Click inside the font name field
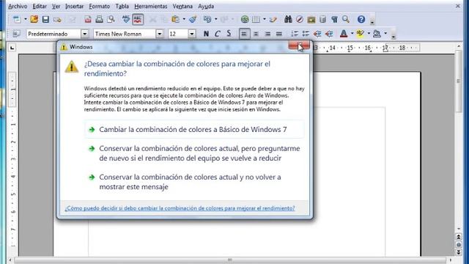 pyautogui.click(x=125, y=34)
